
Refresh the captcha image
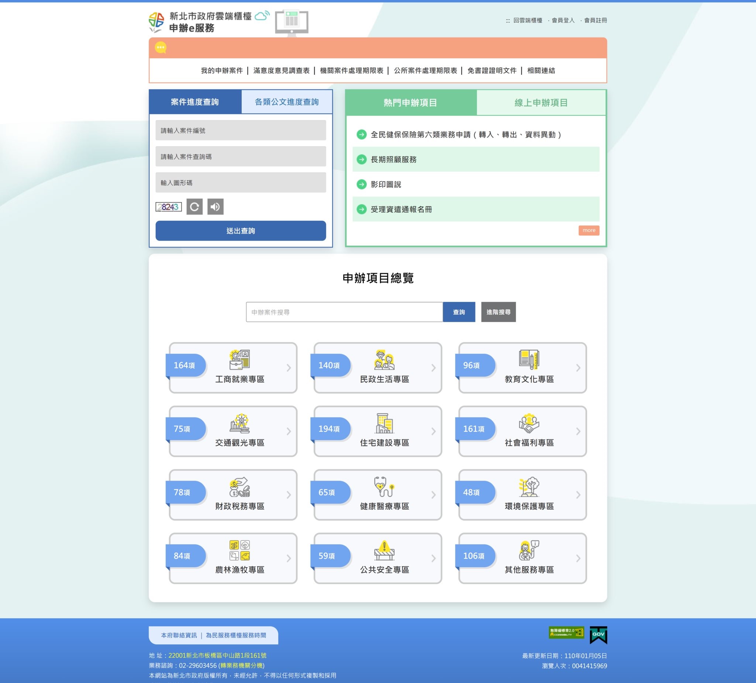[194, 207]
